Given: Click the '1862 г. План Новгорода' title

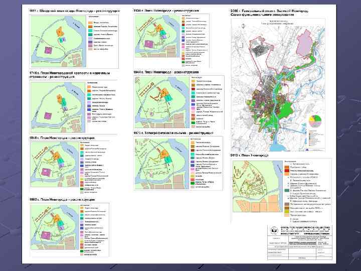Looking at the screenshot, I should (x=62, y=199).
